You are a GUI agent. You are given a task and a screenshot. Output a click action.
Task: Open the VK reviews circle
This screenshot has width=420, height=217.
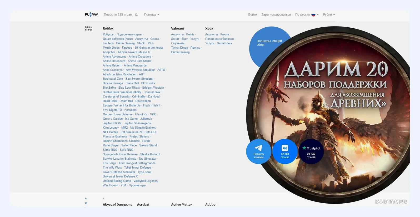pos(285,152)
